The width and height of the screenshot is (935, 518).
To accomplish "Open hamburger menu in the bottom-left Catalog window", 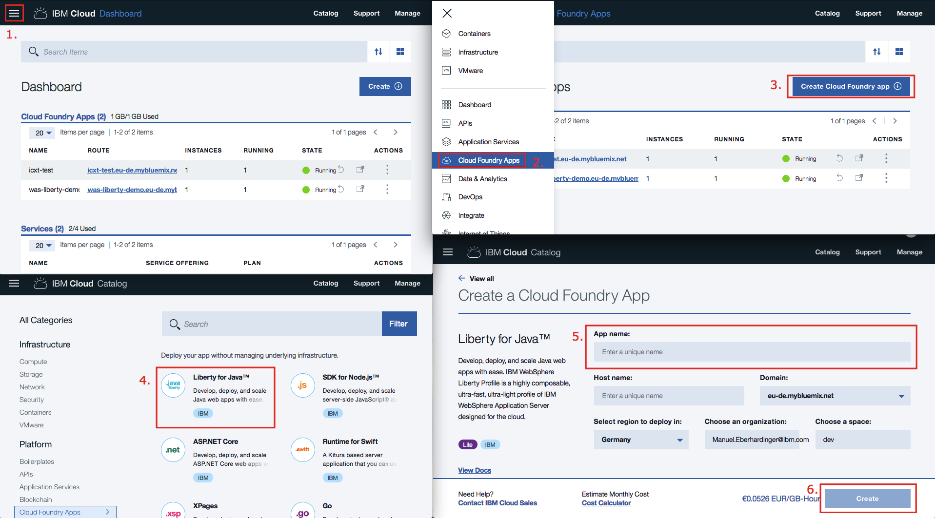I will coord(14,283).
